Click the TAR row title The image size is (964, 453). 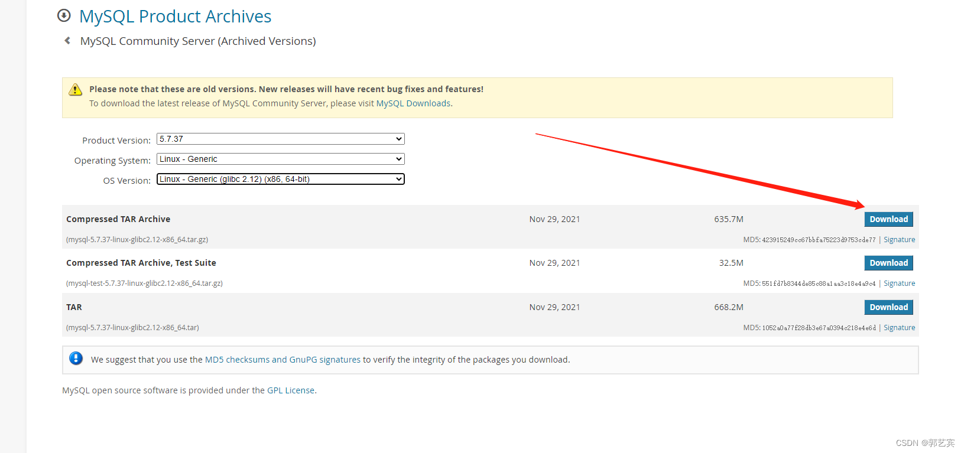pyautogui.click(x=74, y=307)
